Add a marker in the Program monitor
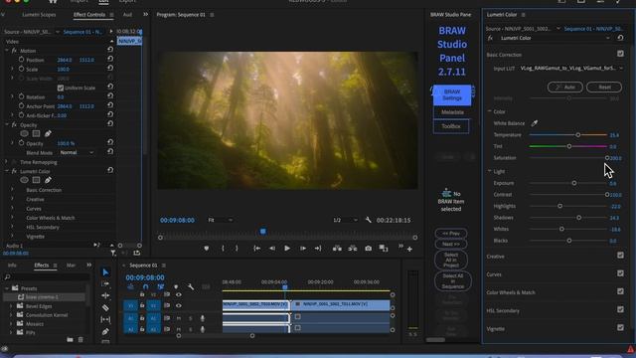The width and height of the screenshot is (636, 358). click(x=207, y=249)
